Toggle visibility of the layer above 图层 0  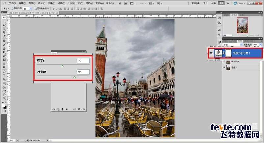tap(224, 61)
